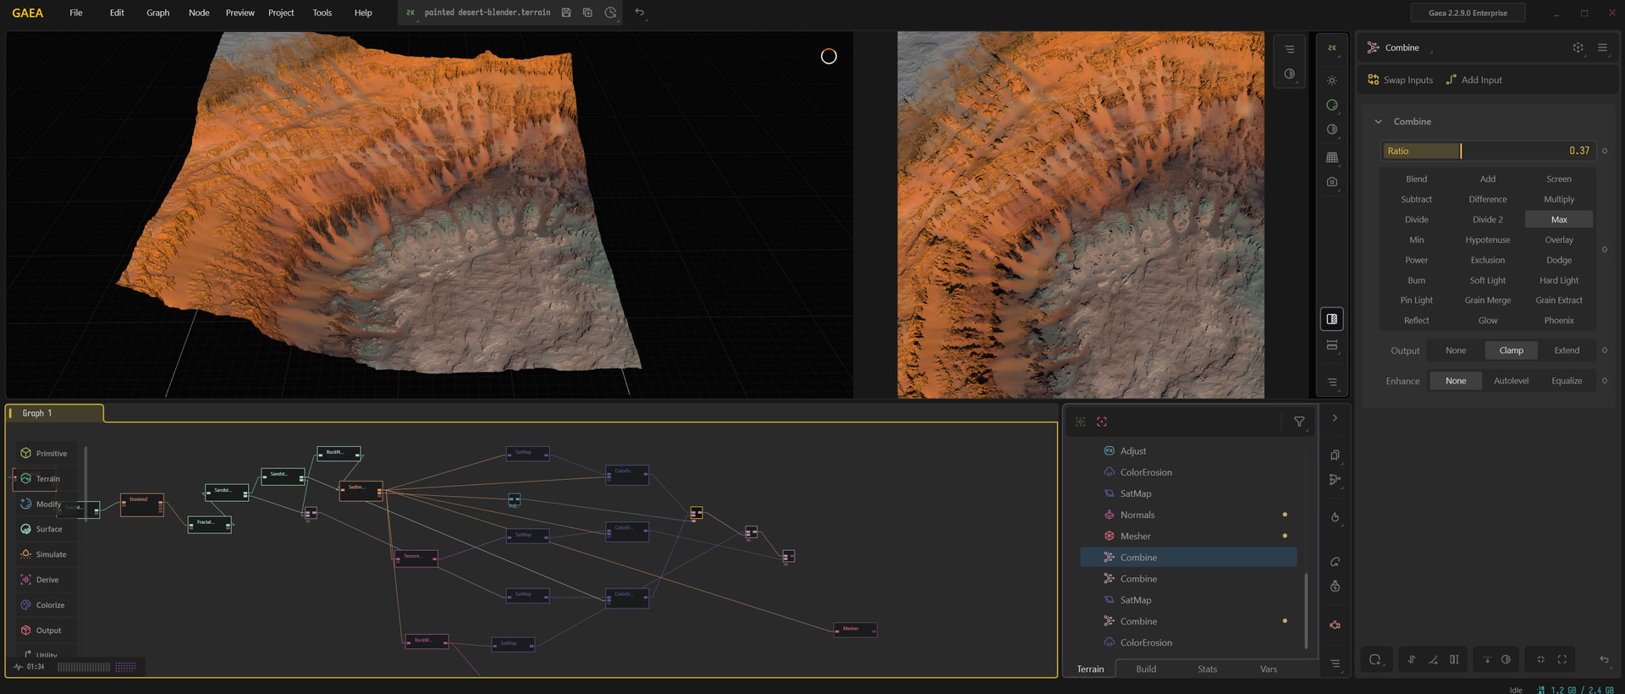Expand the collapsed side panel chevron
Screen dimensions: 1625x694
tap(1335, 418)
